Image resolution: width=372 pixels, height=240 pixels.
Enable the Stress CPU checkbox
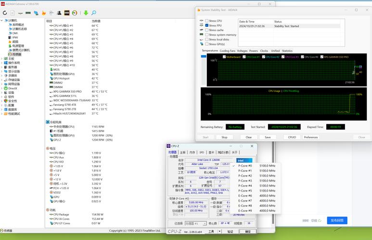click(x=207, y=21)
